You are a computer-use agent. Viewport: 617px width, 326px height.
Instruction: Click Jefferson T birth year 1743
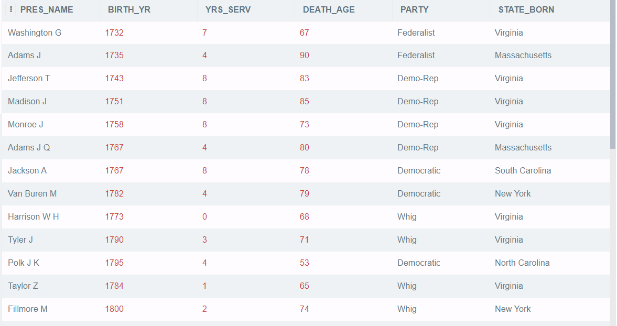tap(114, 78)
